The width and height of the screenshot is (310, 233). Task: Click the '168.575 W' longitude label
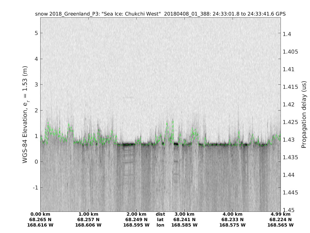click(x=233, y=225)
